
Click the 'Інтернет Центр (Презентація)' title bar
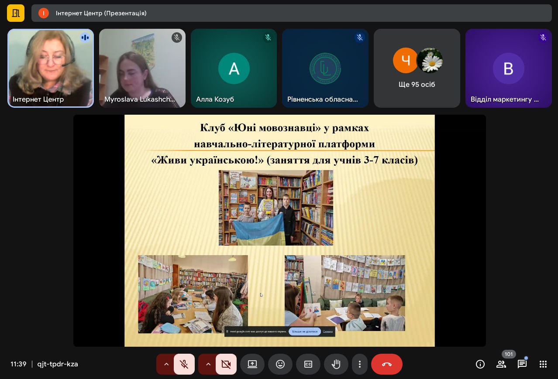click(291, 13)
